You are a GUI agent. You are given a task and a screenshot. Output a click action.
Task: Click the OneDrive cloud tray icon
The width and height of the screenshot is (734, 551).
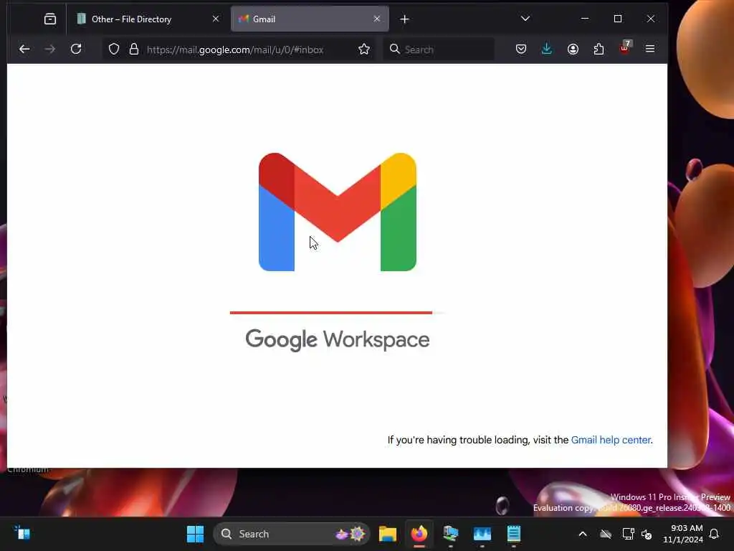coord(606,534)
